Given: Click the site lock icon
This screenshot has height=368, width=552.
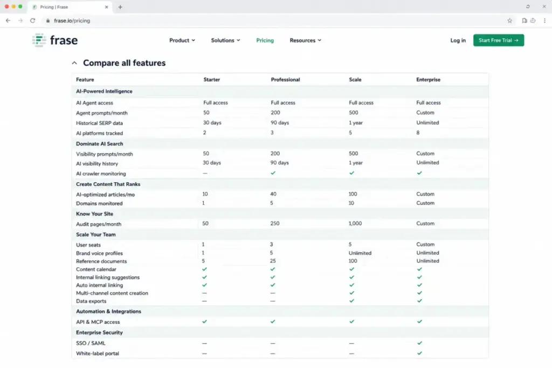Looking at the screenshot, I should pos(48,21).
